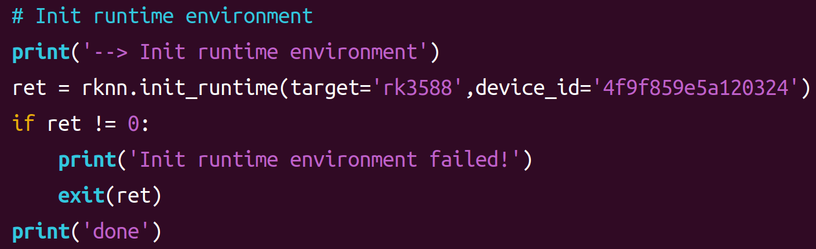Click the 'done' string
This screenshot has height=249, width=816.
tap(116, 232)
